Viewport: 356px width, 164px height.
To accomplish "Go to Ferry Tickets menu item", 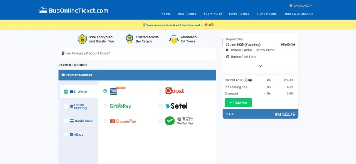I will [239, 14].
